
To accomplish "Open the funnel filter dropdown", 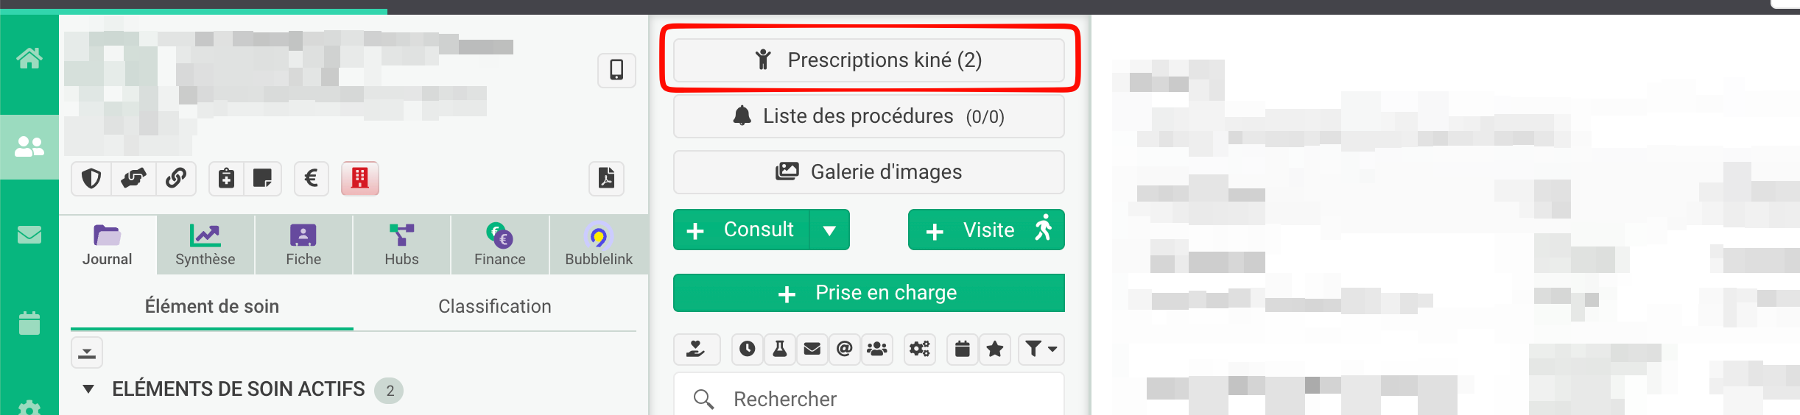I will 1041,349.
